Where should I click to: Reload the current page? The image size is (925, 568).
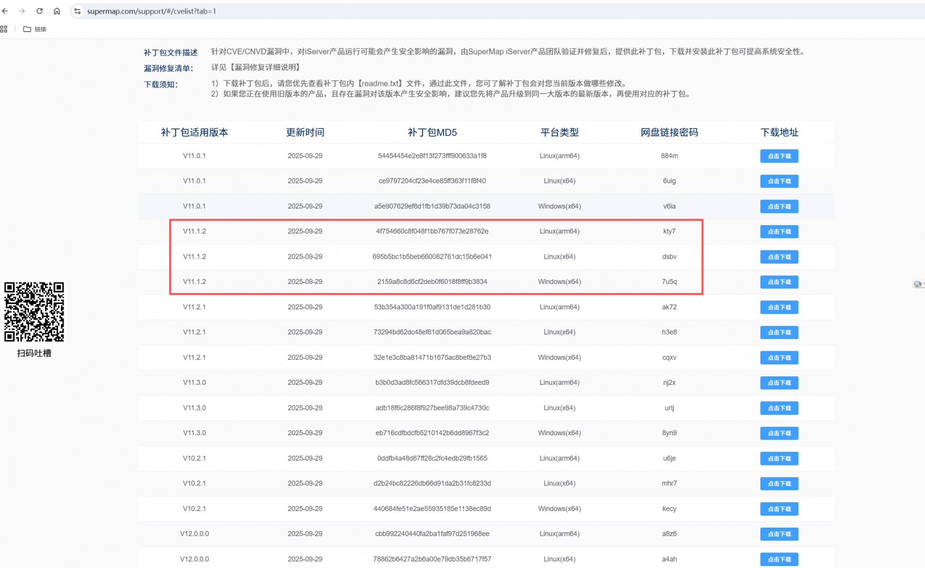39,11
